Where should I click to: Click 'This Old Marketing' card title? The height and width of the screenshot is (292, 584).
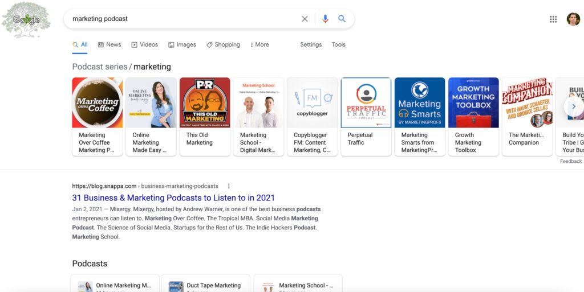pos(199,139)
